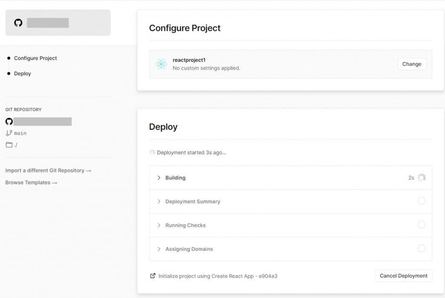Open Import a different Git Repository link

pyautogui.click(x=48, y=171)
